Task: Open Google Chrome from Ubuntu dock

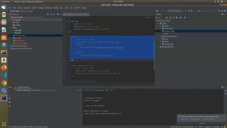Action: coord(4,83)
